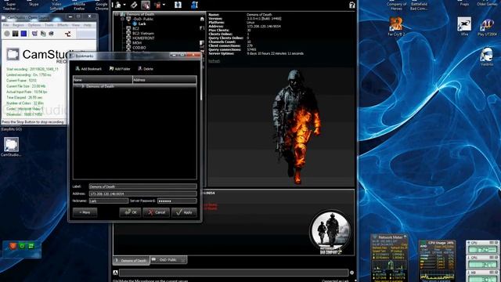The image size is (501, 282).
Task: Click the plug-shaped disconnect toolbar icon
Action: pos(134,5)
